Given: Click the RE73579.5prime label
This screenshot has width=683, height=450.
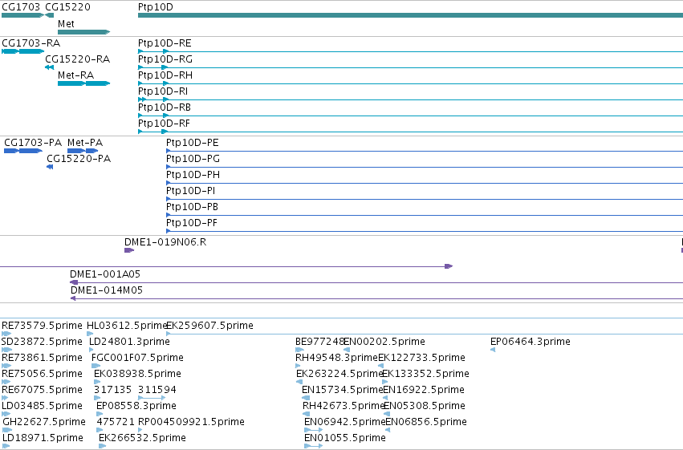Looking at the screenshot, I should (x=42, y=326).
